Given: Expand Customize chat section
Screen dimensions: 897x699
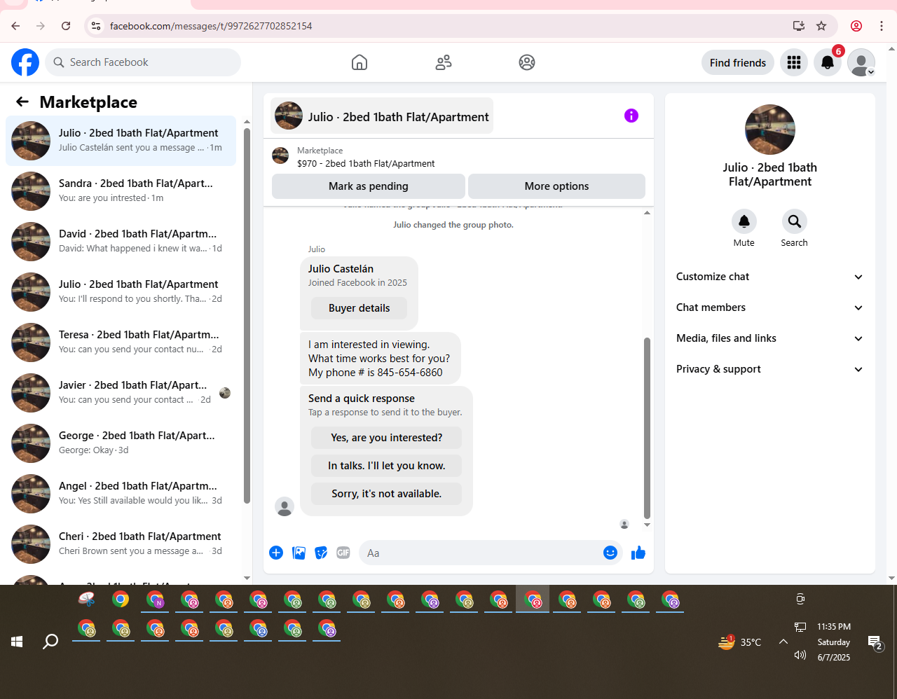Looking at the screenshot, I should pos(769,277).
